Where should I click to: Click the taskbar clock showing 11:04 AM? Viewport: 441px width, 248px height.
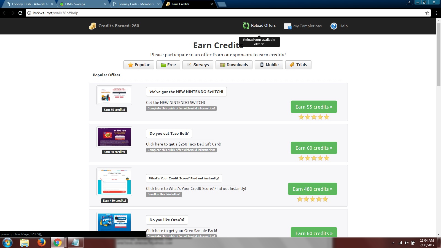click(x=427, y=243)
